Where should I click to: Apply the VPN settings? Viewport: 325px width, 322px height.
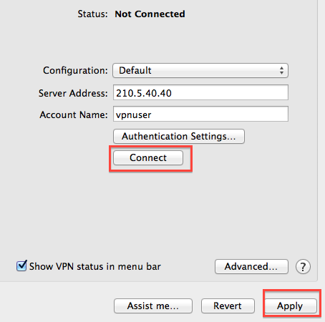click(291, 306)
